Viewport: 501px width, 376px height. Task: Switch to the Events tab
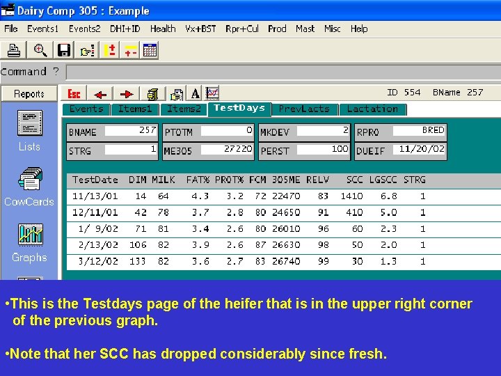pos(86,109)
